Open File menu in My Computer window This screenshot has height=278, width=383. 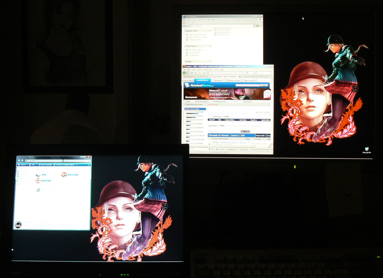(184, 20)
